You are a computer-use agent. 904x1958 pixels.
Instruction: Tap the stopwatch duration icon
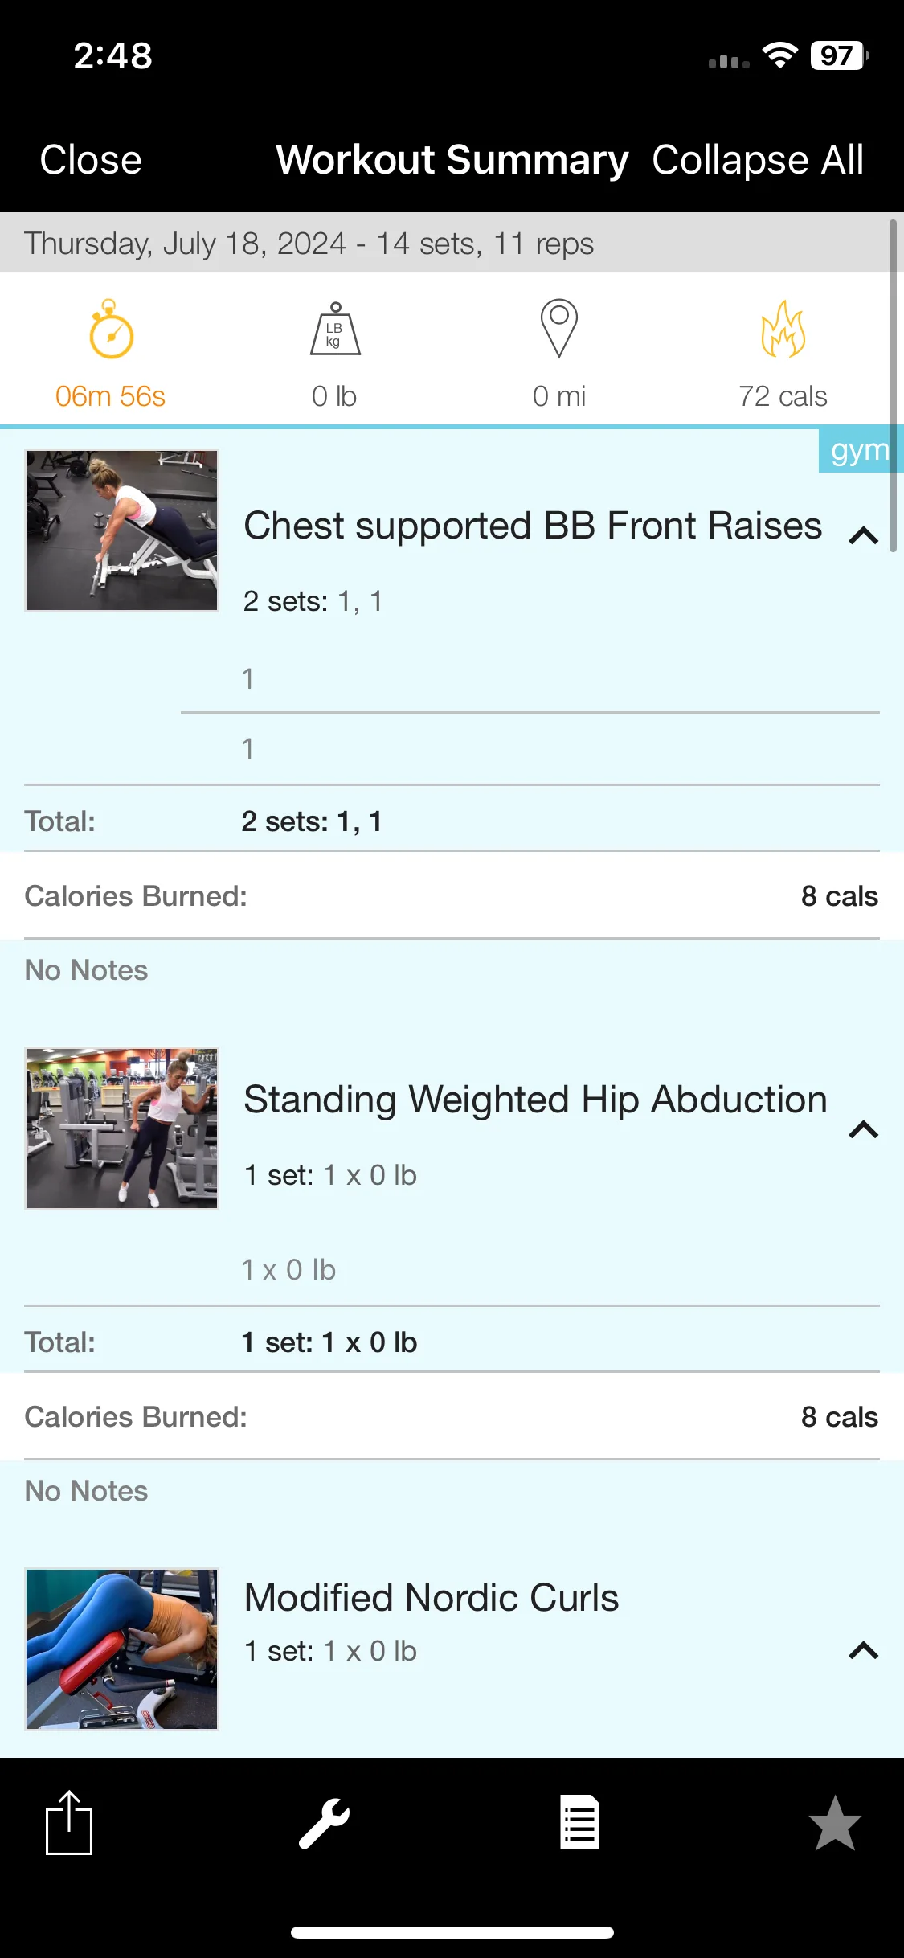[x=111, y=330]
